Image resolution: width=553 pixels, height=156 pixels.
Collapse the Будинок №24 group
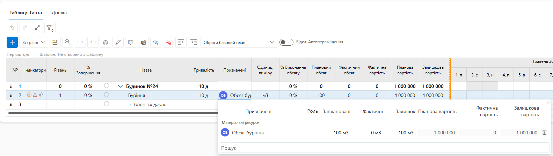point(120,86)
